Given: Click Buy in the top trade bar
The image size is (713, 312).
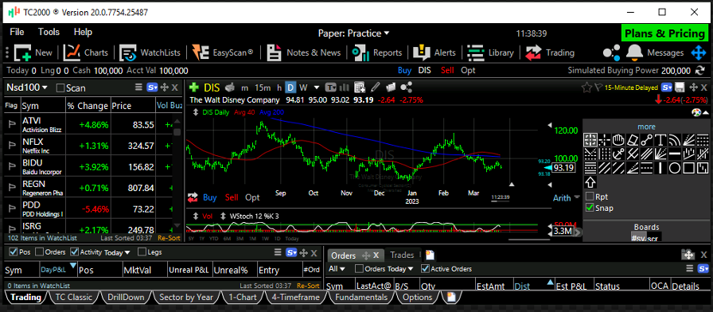Looking at the screenshot, I should (x=404, y=71).
